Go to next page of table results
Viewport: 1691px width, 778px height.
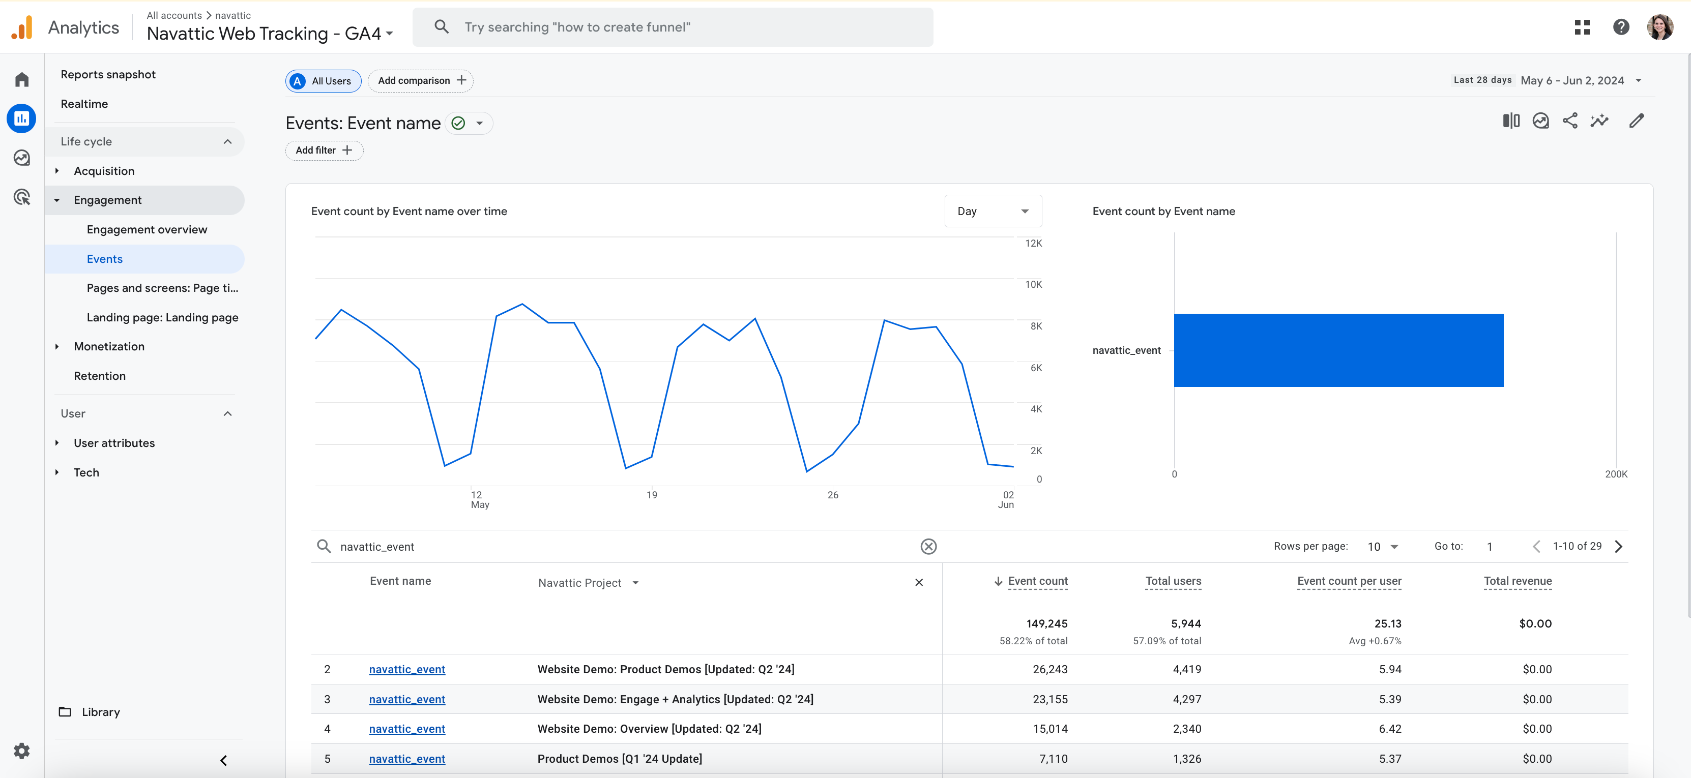tap(1619, 547)
